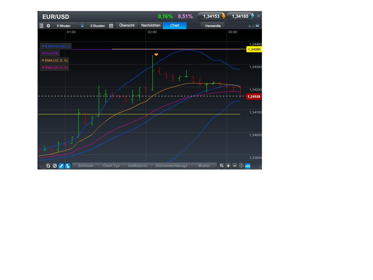Click the EMA (10, 0, S) legend label
The width and height of the screenshot is (373, 280).
(54, 61)
